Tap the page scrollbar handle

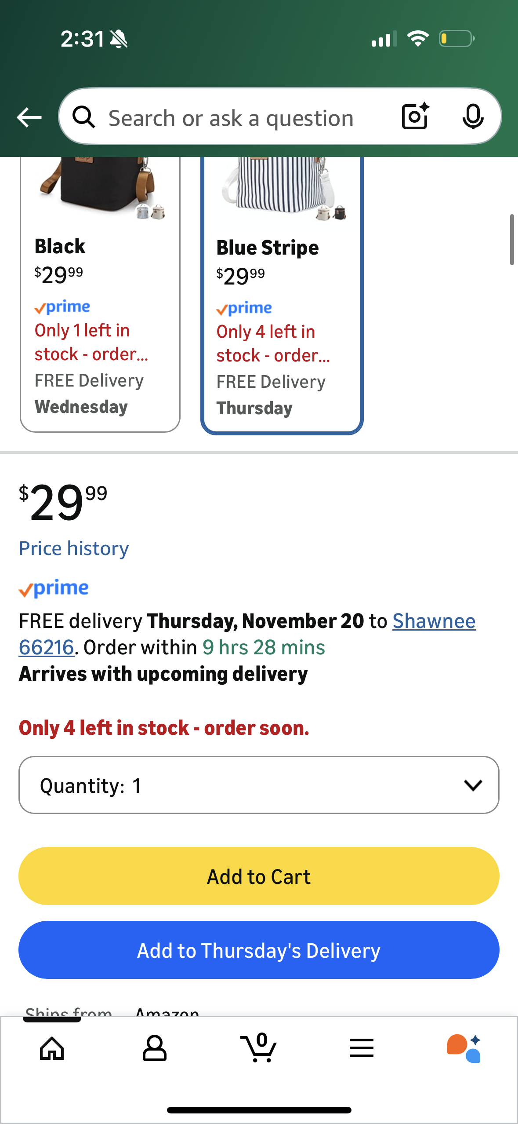coord(511,240)
